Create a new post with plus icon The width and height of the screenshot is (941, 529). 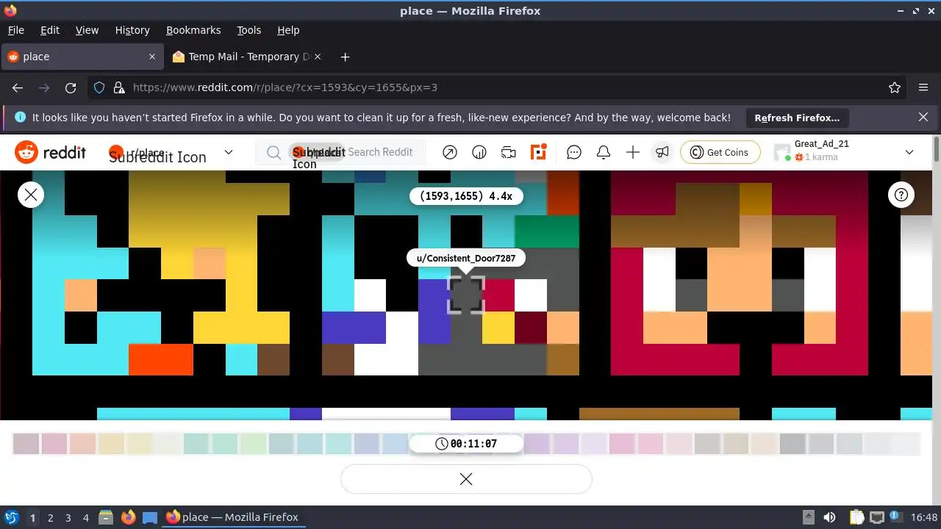pyautogui.click(x=633, y=152)
